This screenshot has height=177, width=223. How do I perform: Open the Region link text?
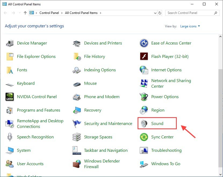click(x=158, y=110)
